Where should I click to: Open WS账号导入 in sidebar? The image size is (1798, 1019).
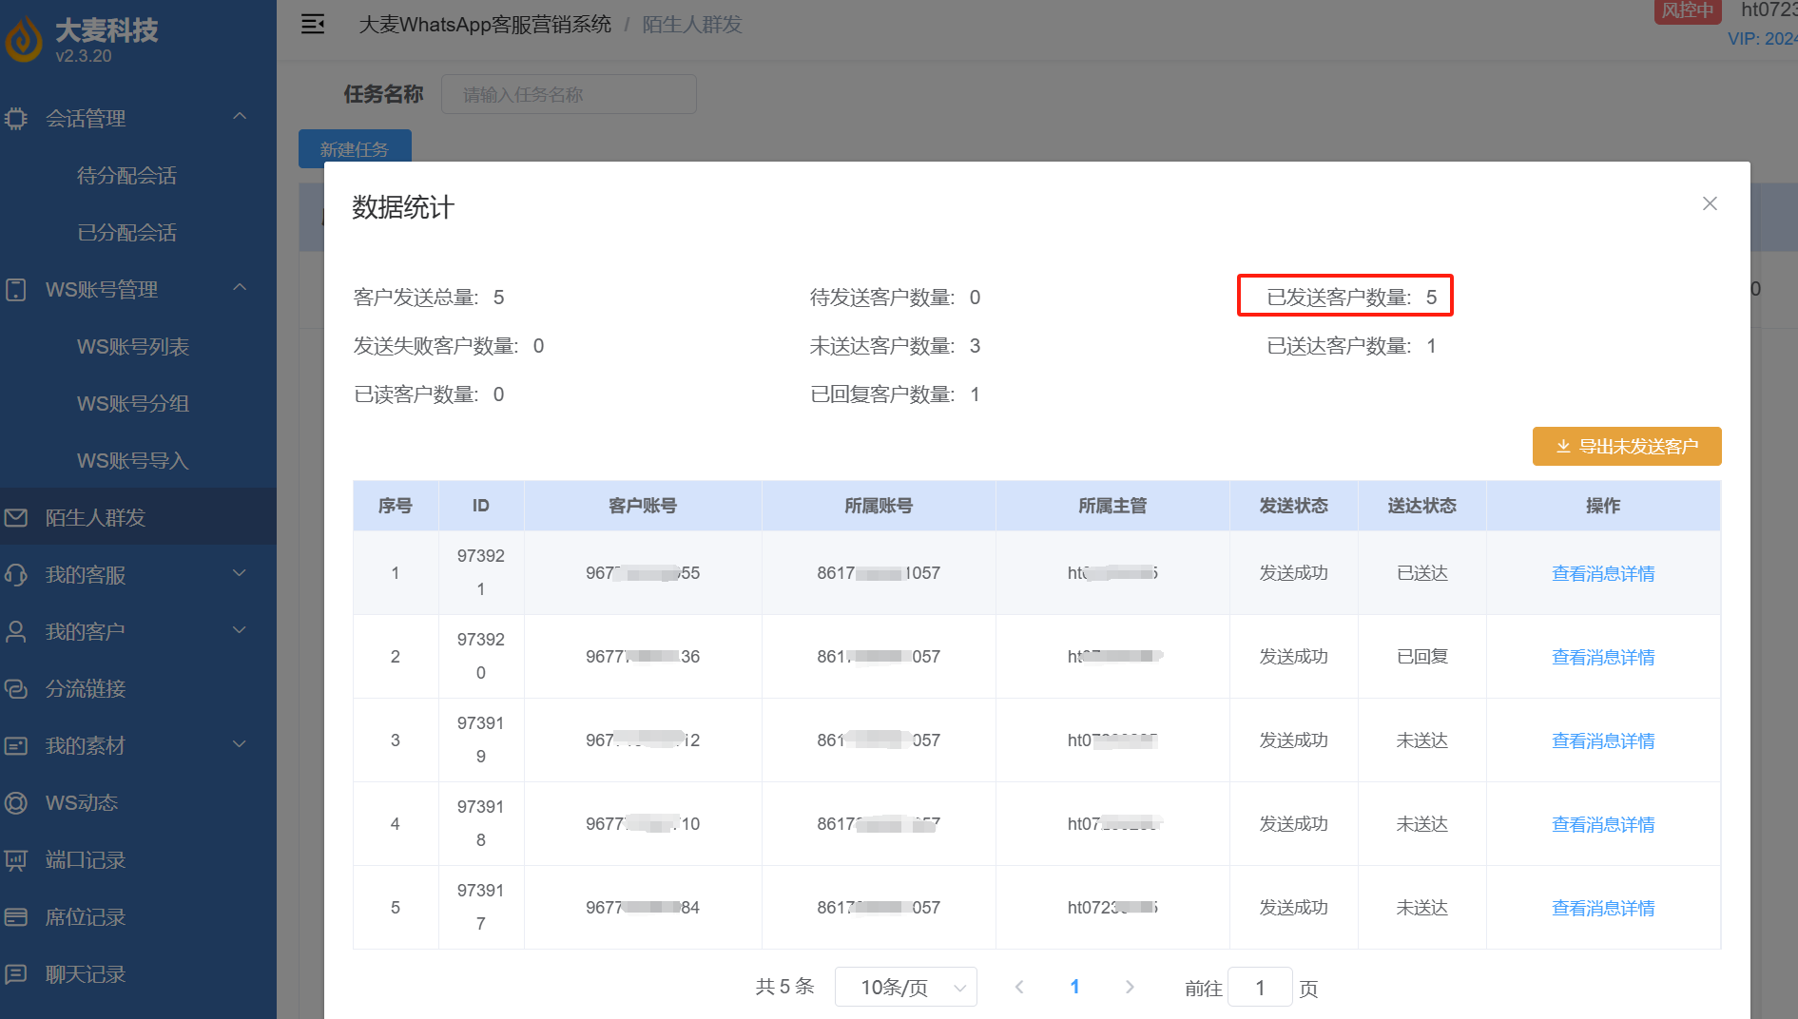tap(133, 461)
